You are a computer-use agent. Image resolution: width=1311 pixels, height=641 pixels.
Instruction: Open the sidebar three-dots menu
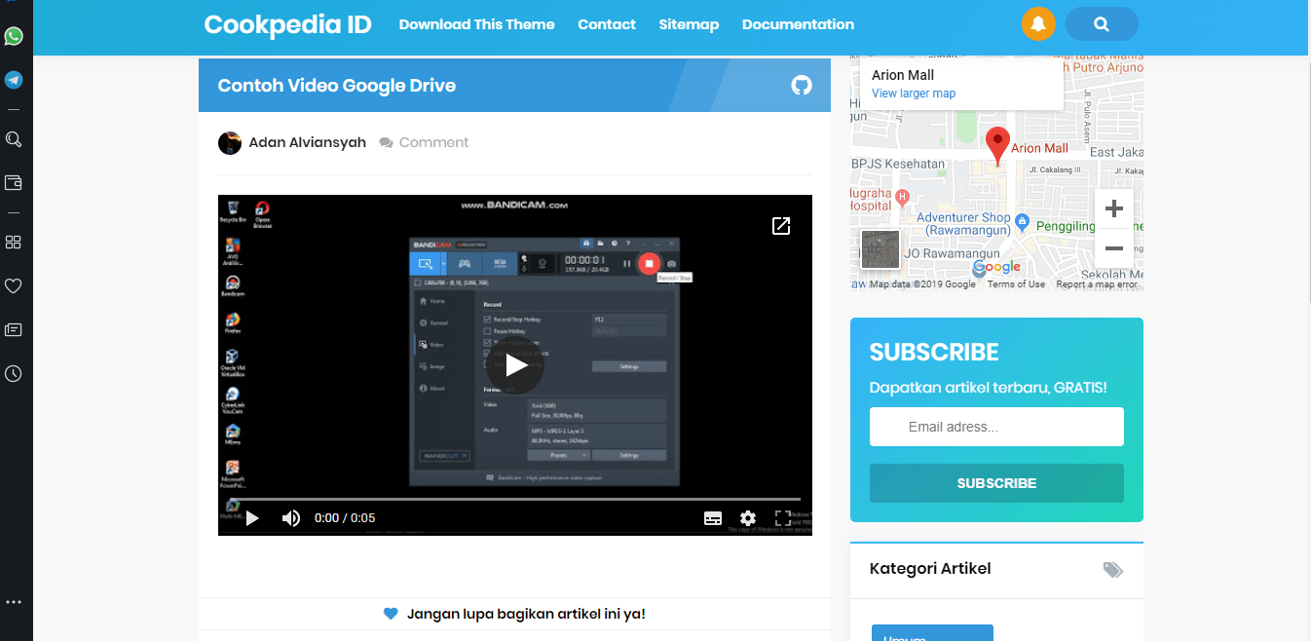pyautogui.click(x=14, y=602)
